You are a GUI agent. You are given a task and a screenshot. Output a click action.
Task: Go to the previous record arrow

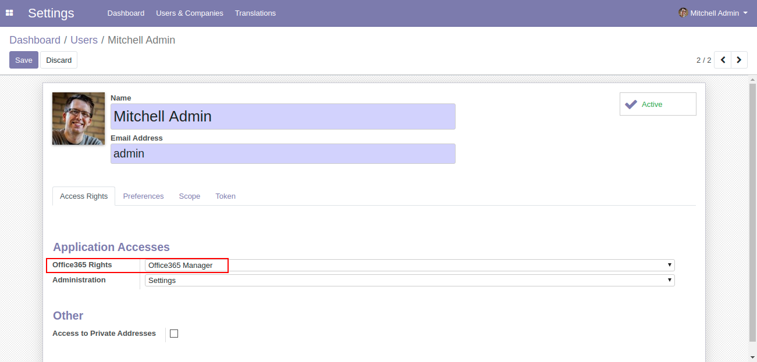pyautogui.click(x=723, y=60)
